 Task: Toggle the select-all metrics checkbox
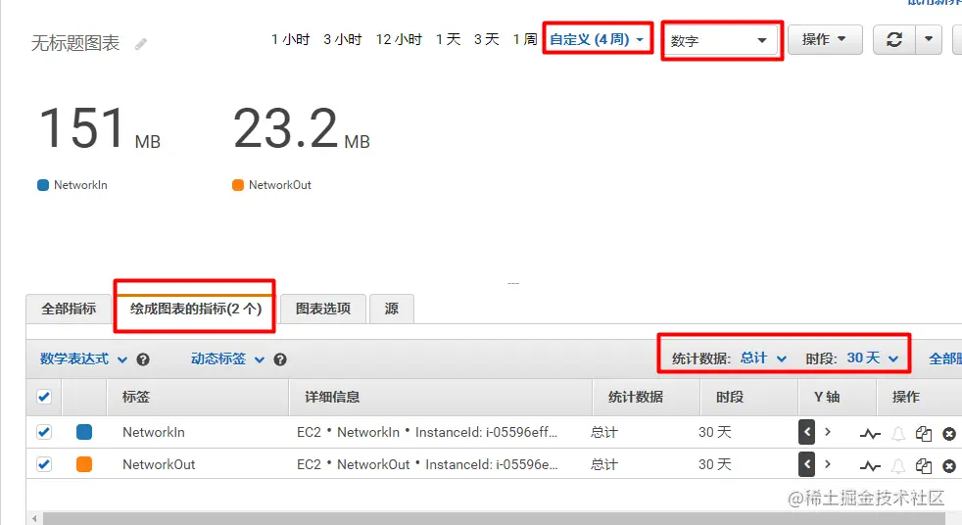pyautogui.click(x=43, y=397)
